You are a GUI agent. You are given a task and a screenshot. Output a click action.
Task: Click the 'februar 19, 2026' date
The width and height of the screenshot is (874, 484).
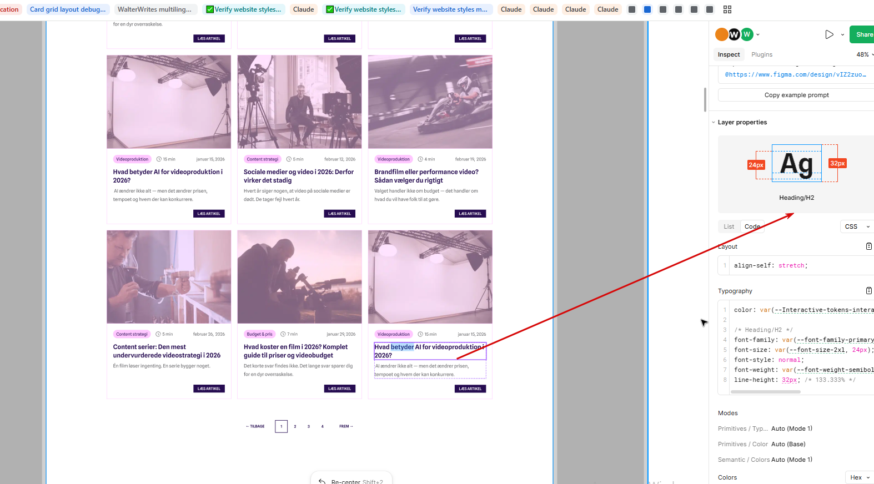[471, 159]
